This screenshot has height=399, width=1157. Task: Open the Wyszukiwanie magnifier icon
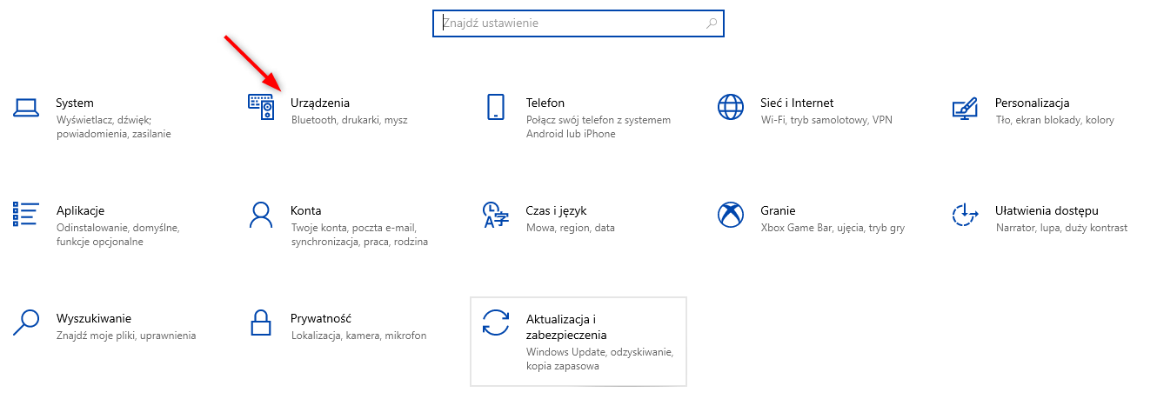point(26,322)
